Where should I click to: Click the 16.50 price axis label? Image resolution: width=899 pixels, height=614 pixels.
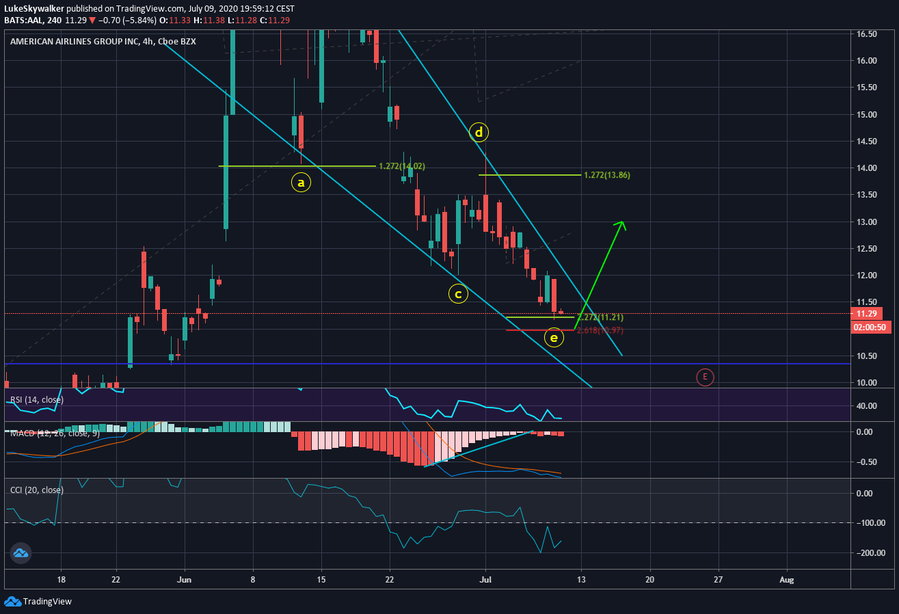click(867, 34)
